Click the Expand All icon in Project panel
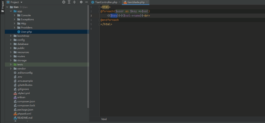This screenshot has width=265, height=123. 69,2
